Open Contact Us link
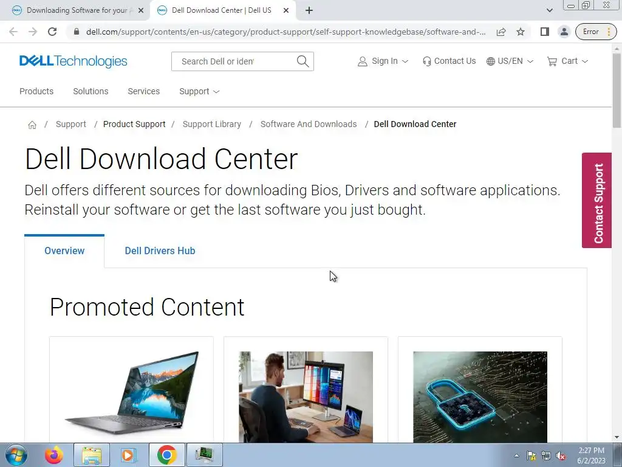The image size is (622, 467). coord(449,61)
